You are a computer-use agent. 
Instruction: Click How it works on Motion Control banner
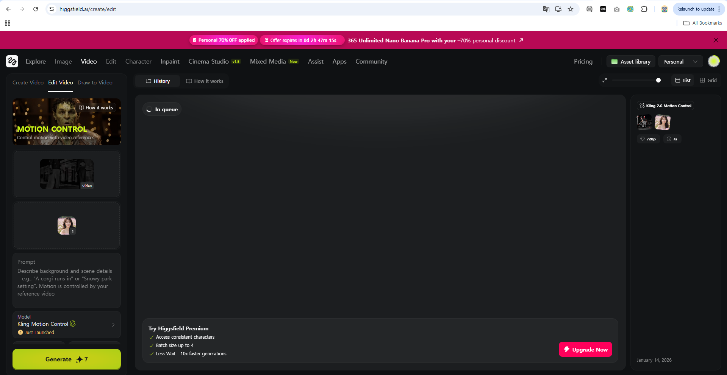[96, 108]
